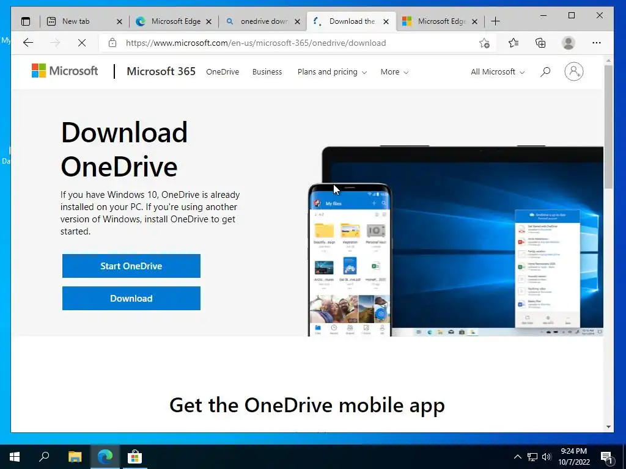
Task: Open the taskbar clock and date
Action: tap(573, 457)
